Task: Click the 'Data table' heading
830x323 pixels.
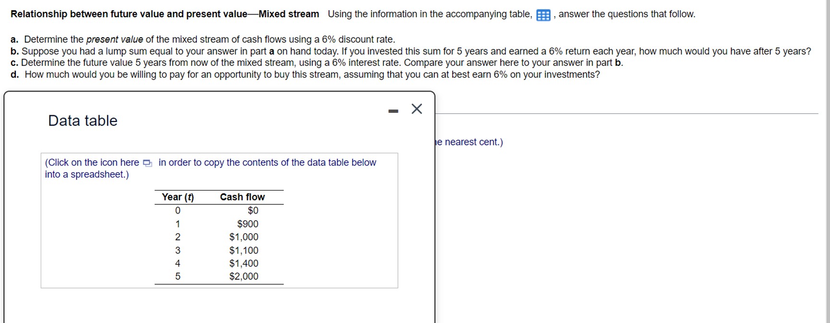Action: pos(82,121)
